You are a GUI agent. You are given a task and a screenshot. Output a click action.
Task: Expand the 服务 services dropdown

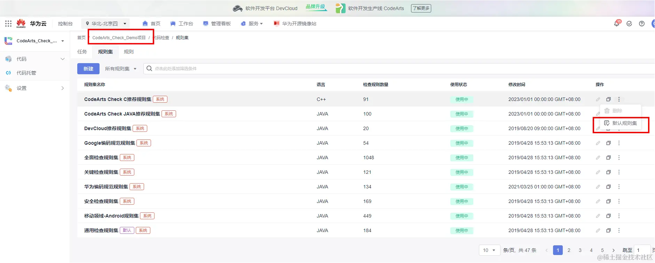(x=252, y=24)
